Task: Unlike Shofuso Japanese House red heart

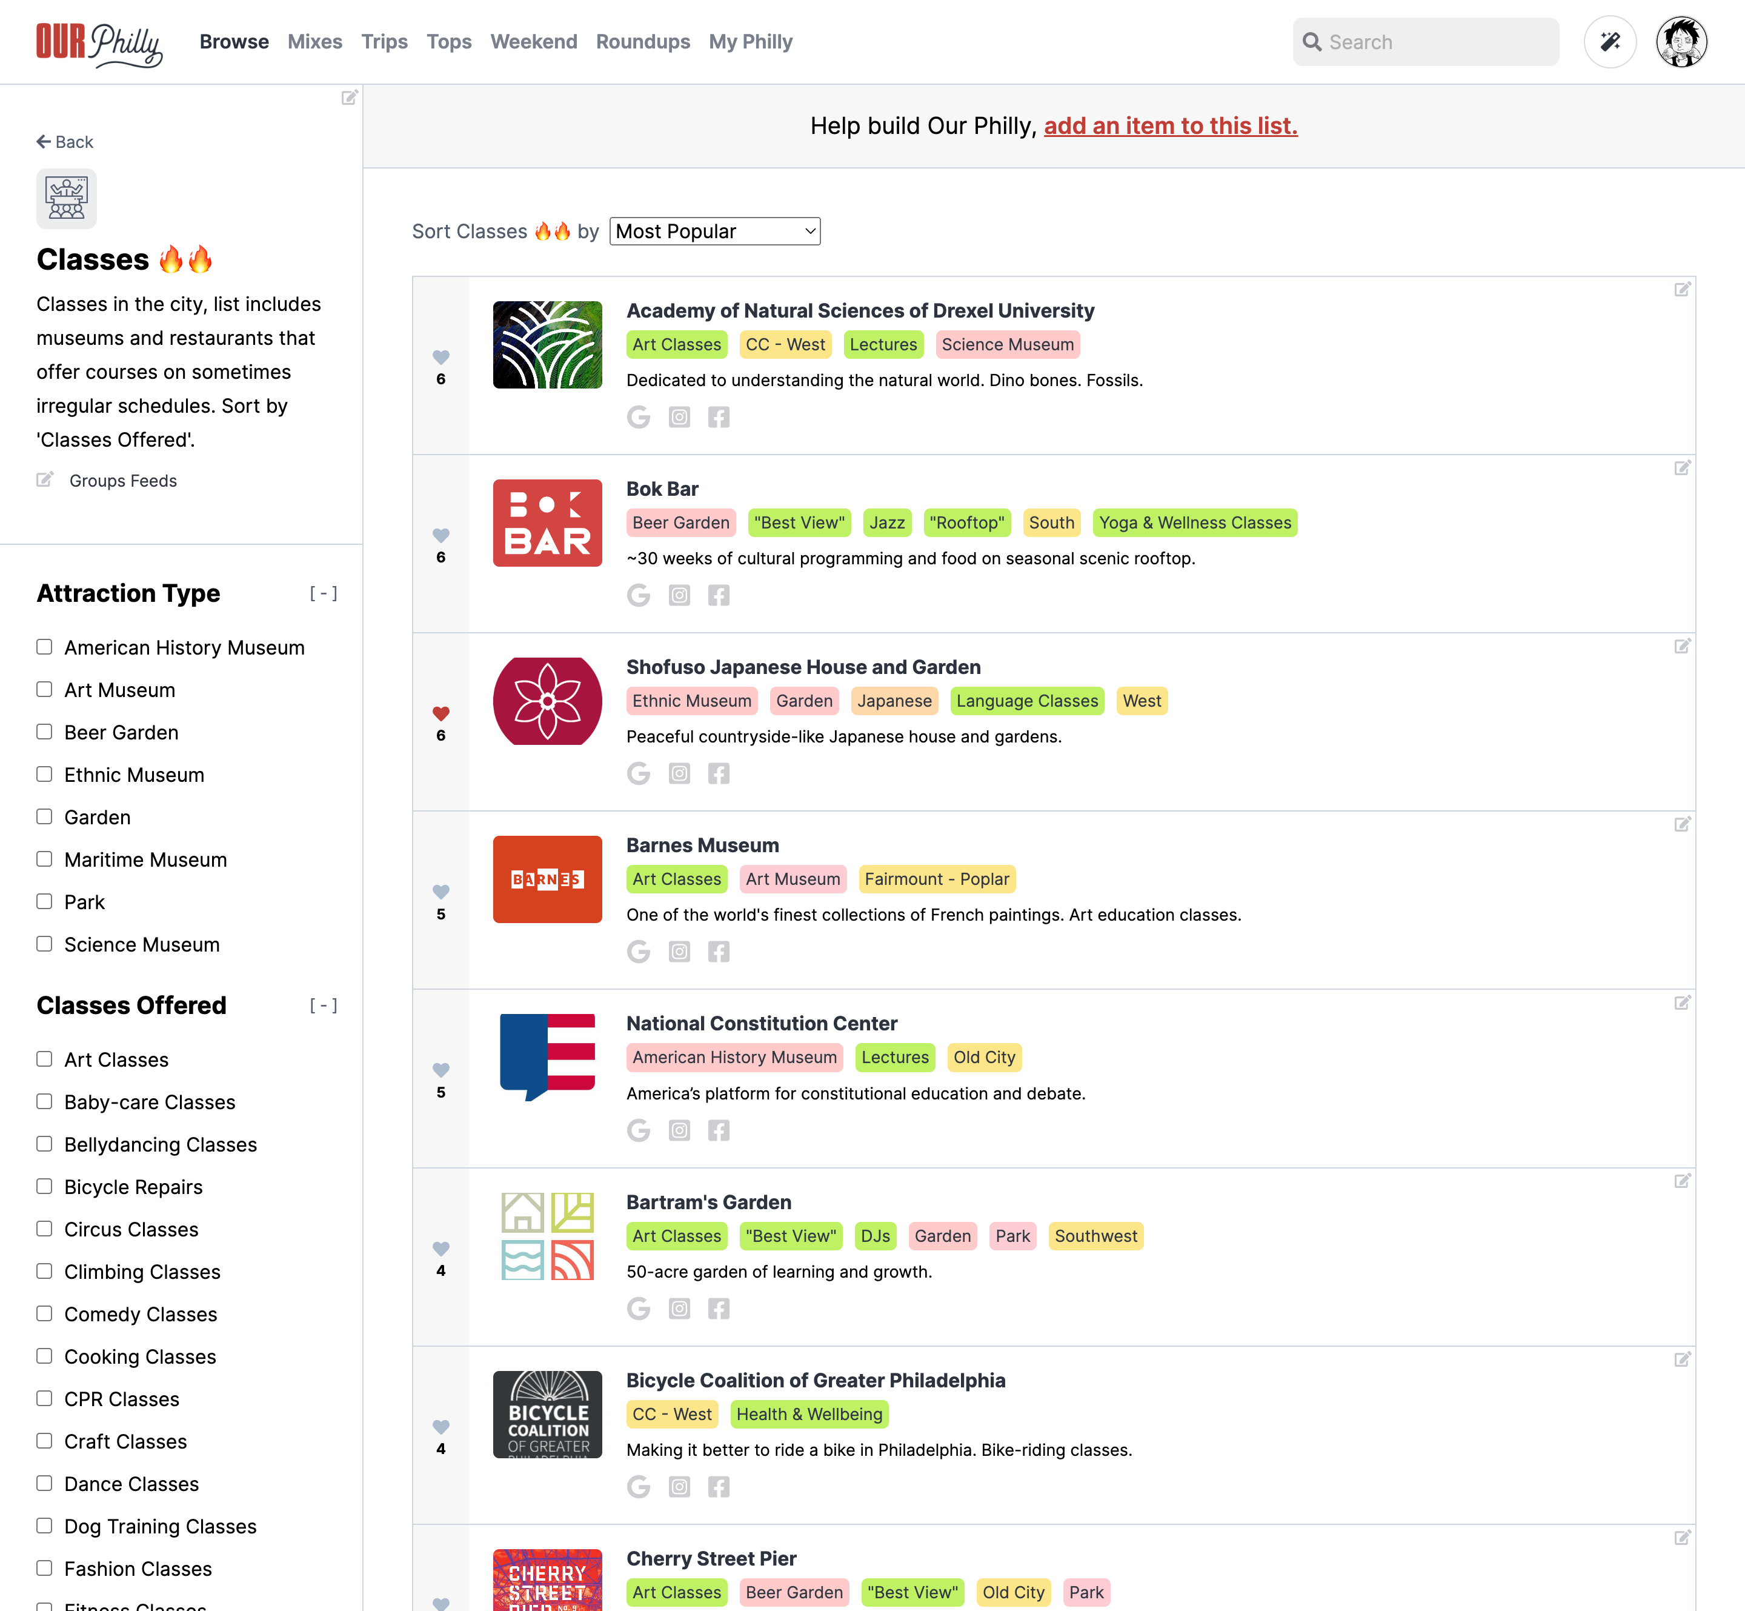Action: coord(441,713)
